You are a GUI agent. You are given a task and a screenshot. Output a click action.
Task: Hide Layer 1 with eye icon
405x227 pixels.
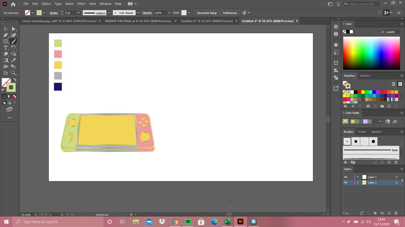346,177
